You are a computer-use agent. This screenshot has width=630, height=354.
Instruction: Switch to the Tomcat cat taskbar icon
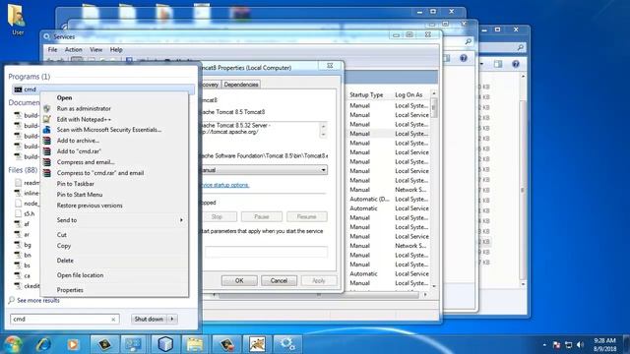[x=257, y=344]
